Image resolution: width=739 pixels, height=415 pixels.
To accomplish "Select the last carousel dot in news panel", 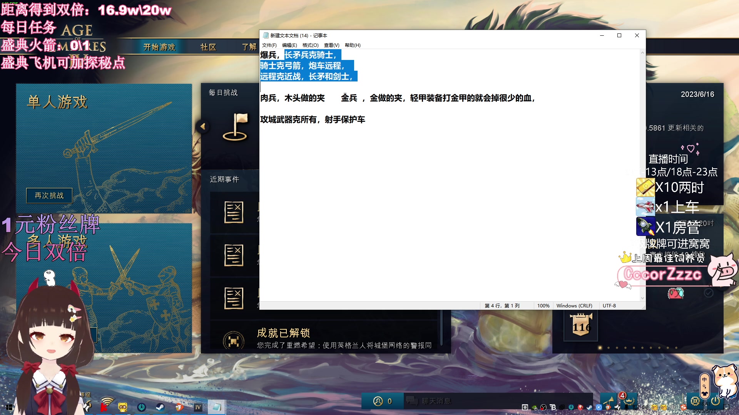I will coord(676,348).
